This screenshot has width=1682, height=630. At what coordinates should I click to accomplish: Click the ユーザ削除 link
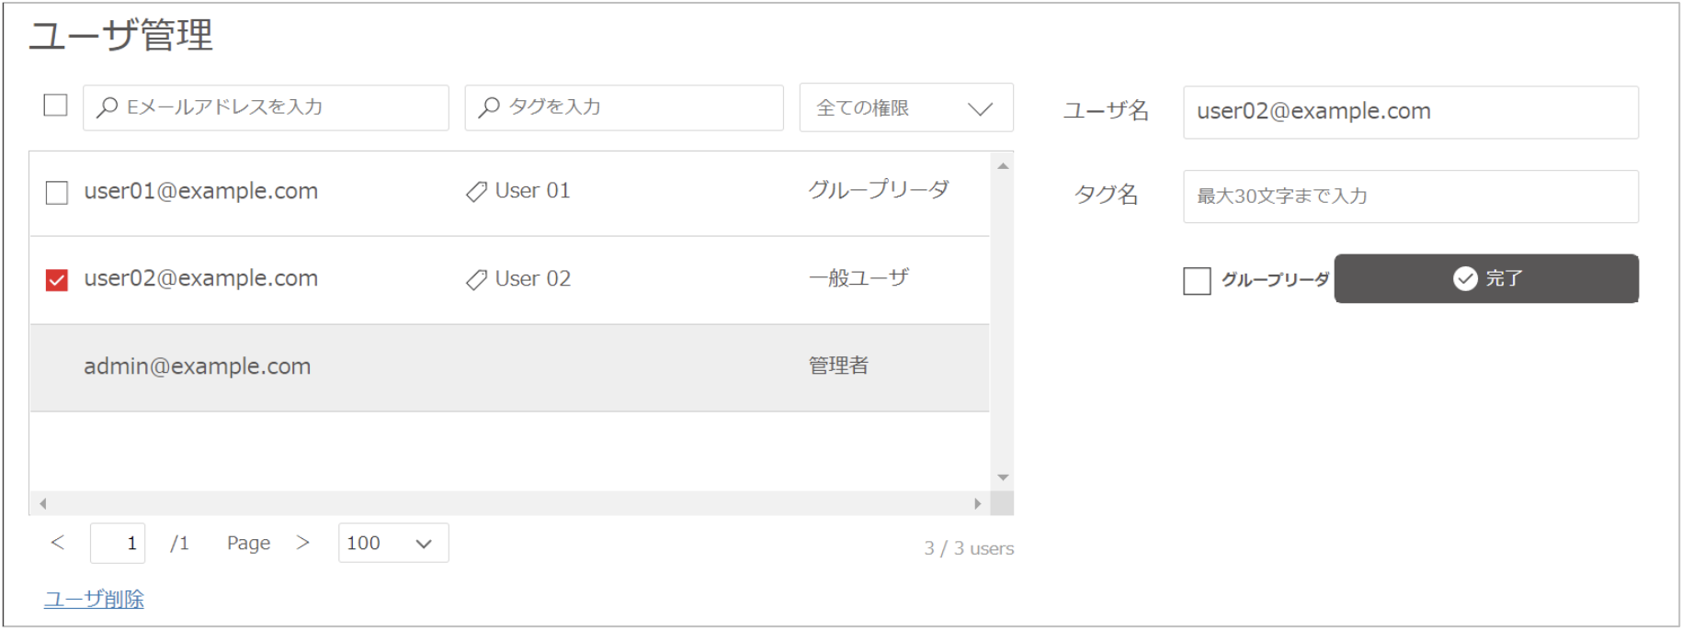click(94, 599)
